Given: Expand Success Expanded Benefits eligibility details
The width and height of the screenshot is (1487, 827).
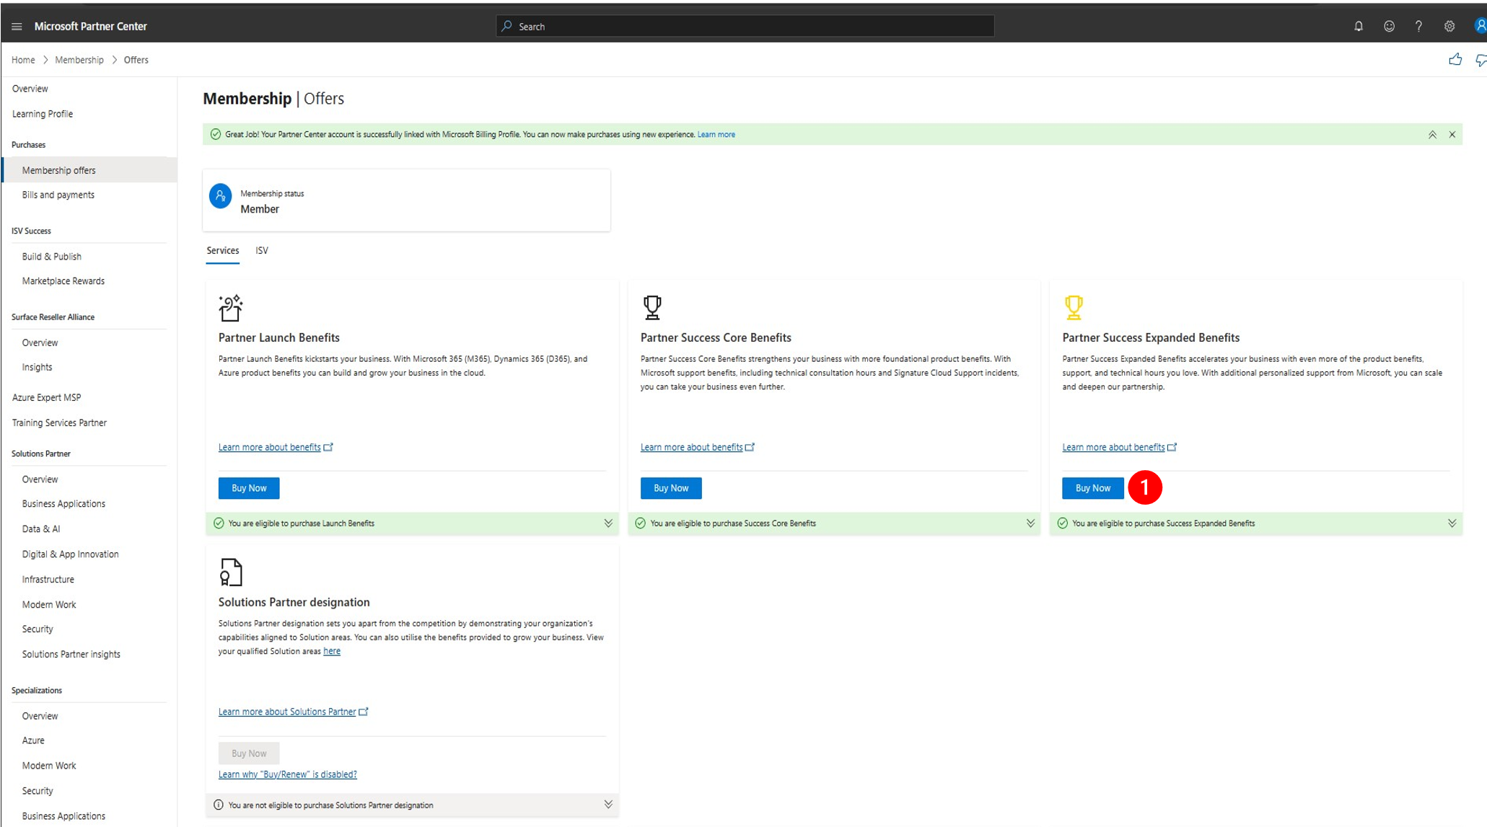Looking at the screenshot, I should point(1452,523).
